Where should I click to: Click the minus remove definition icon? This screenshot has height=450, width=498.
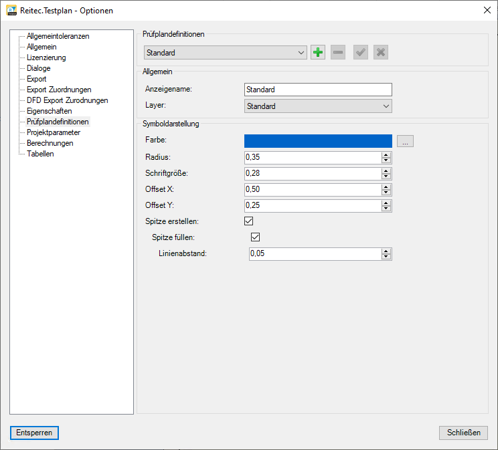tap(338, 53)
